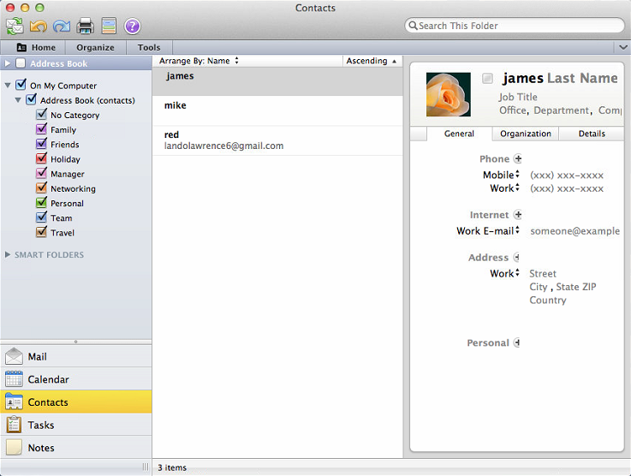Viewport: 631px width, 476px height.
Task: Open the Arrange By: Name dropdown
Action: click(199, 62)
